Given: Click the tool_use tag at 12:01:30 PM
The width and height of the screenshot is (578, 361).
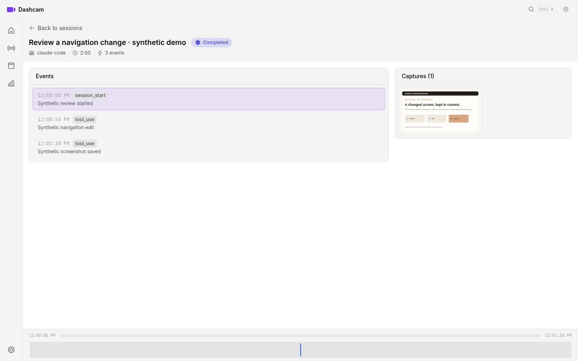Looking at the screenshot, I should pyautogui.click(x=85, y=144).
